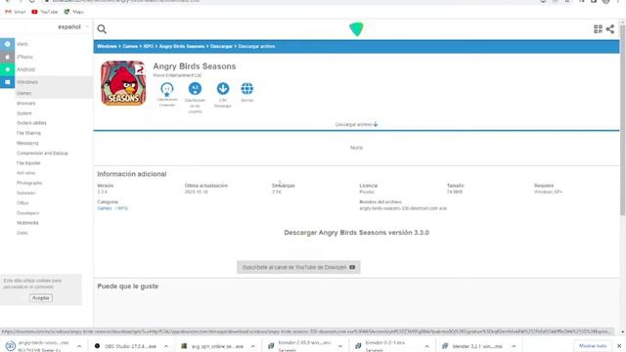Viewport: 626px width, 352px height.
Task: Click the blue downloads arrow icon
Action: pyautogui.click(x=223, y=89)
